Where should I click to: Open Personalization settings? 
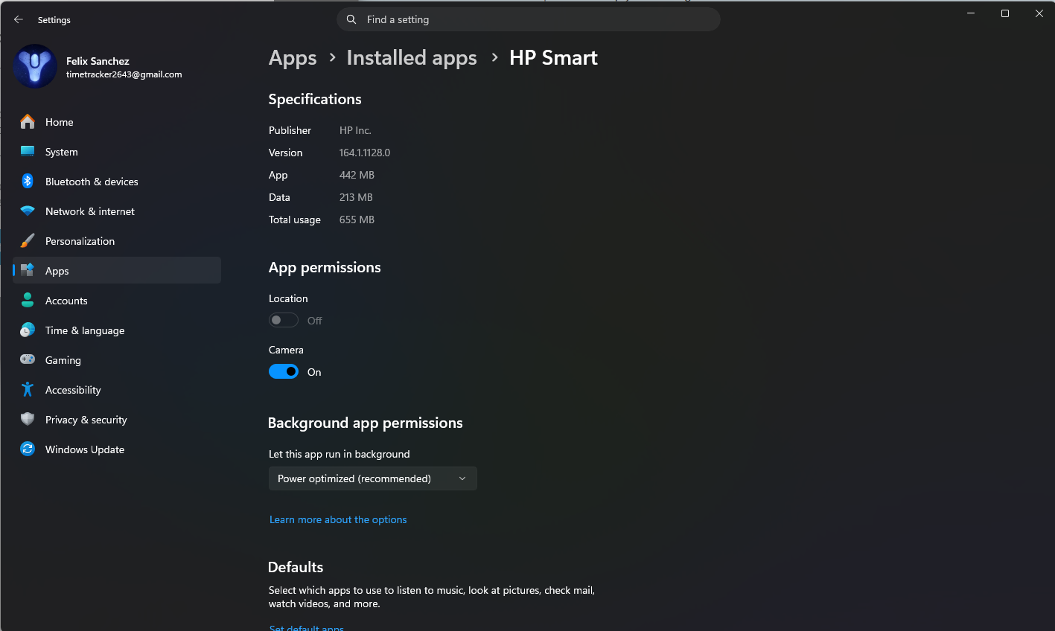tap(117, 241)
